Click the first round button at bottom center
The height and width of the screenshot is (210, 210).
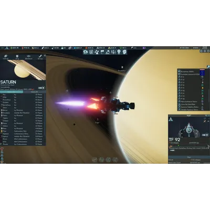[94, 160]
